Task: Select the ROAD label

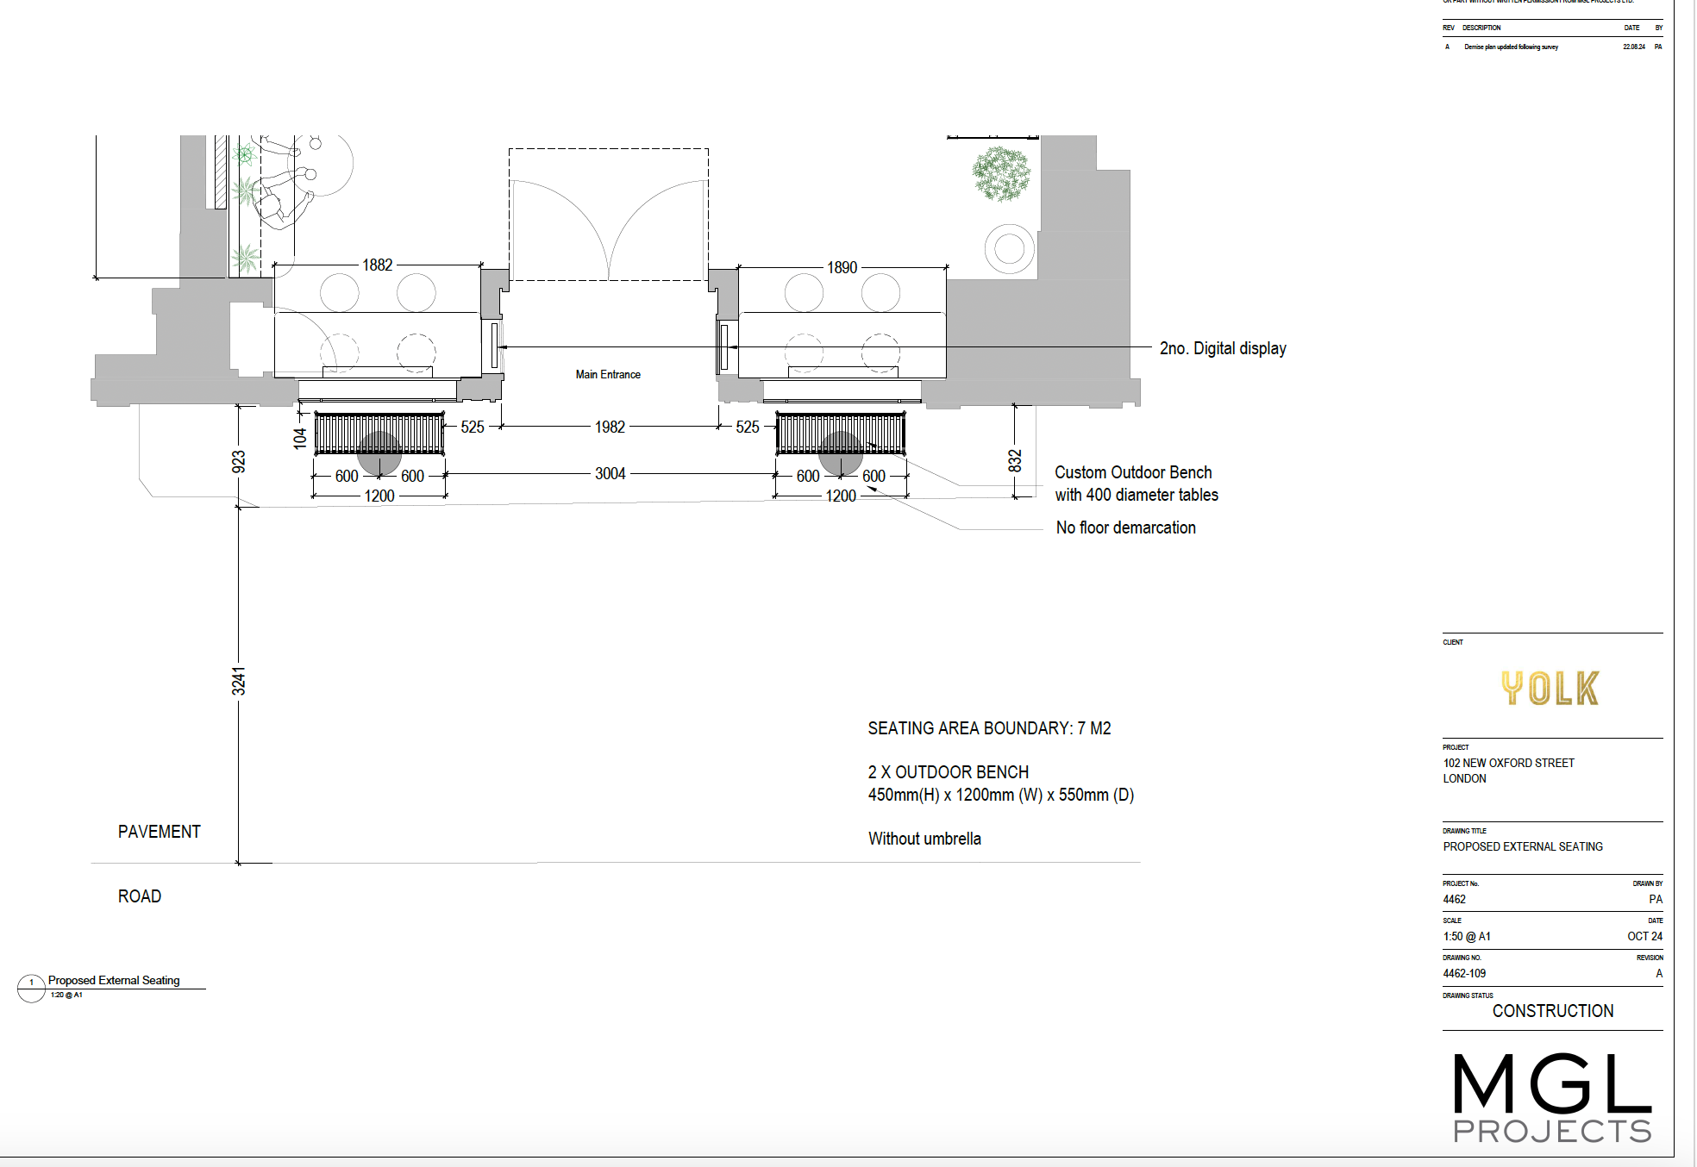Action: [x=140, y=896]
